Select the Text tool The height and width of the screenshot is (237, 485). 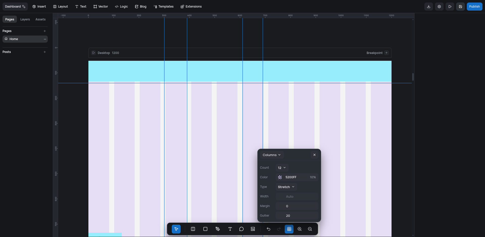[230, 229]
